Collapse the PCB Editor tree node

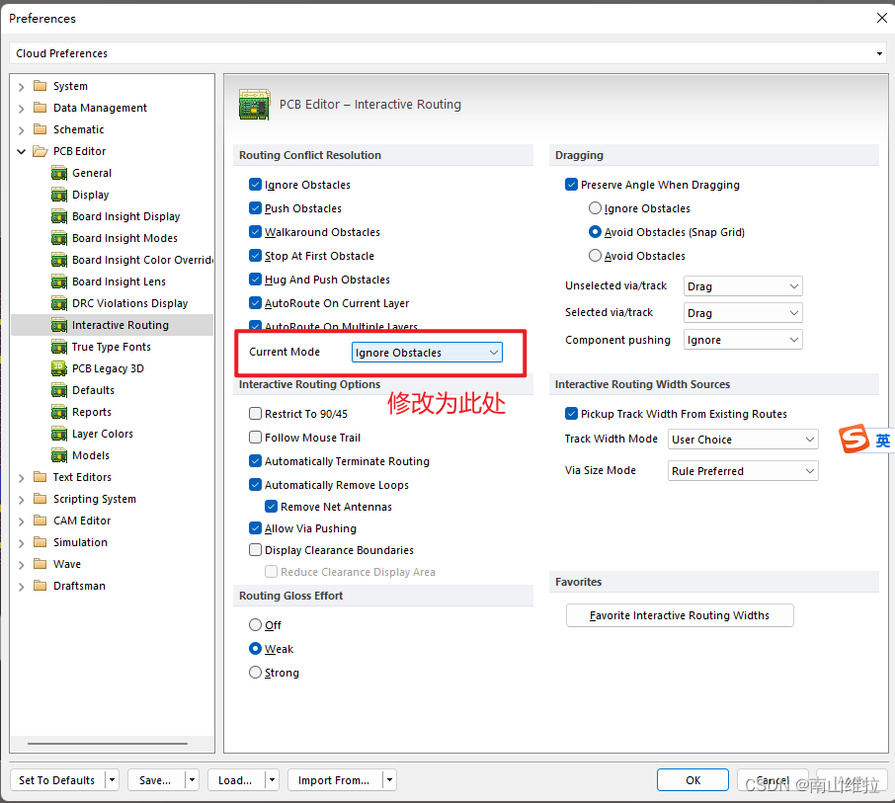tap(21, 151)
